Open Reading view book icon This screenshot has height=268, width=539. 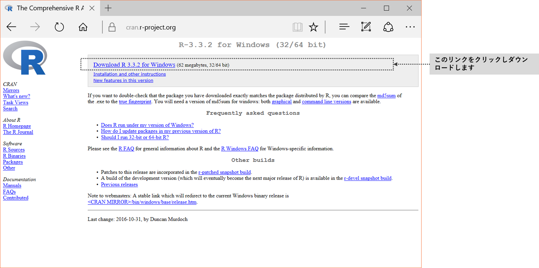297,27
